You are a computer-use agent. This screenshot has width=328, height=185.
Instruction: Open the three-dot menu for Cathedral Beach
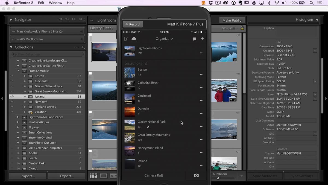(x=202, y=88)
